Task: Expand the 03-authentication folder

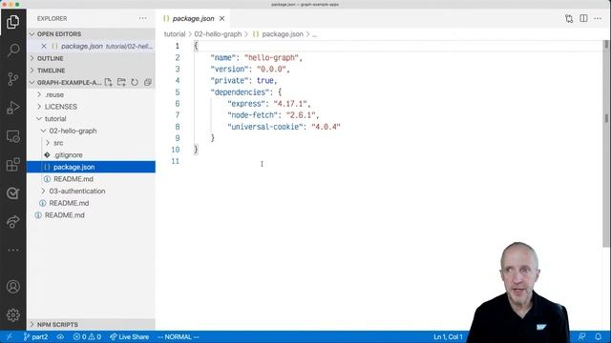Action: pyautogui.click(x=92, y=191)
